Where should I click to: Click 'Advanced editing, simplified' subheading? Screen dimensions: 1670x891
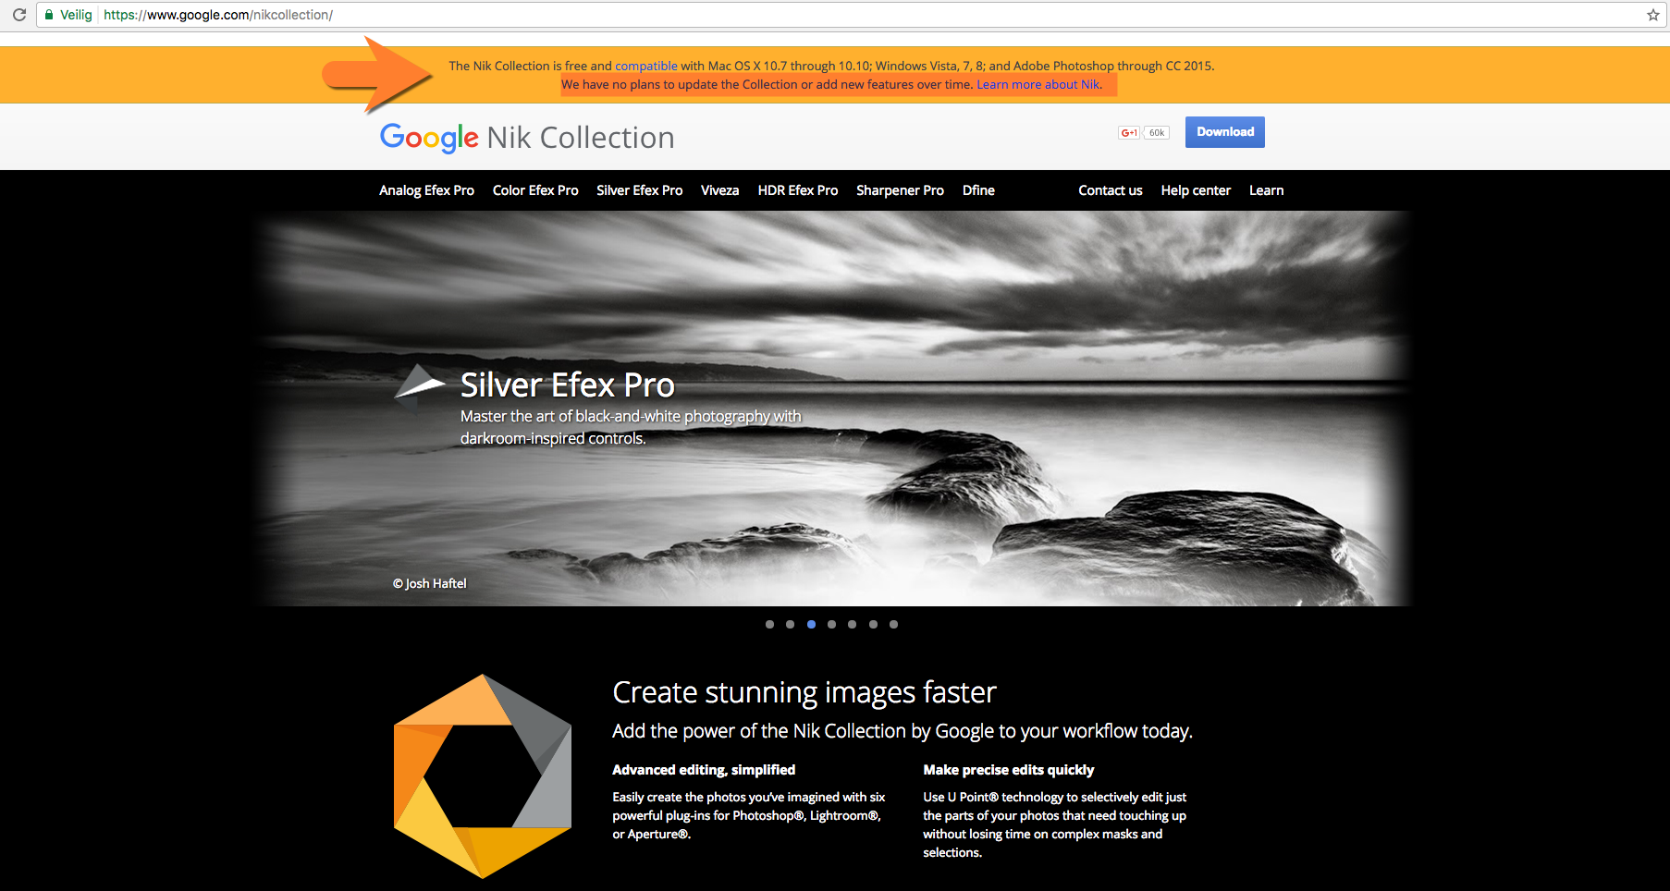tap(704, 770)
